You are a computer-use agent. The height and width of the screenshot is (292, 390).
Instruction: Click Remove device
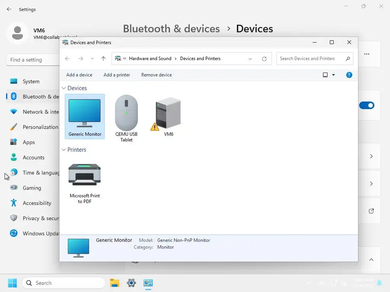(x=157, y=75)
